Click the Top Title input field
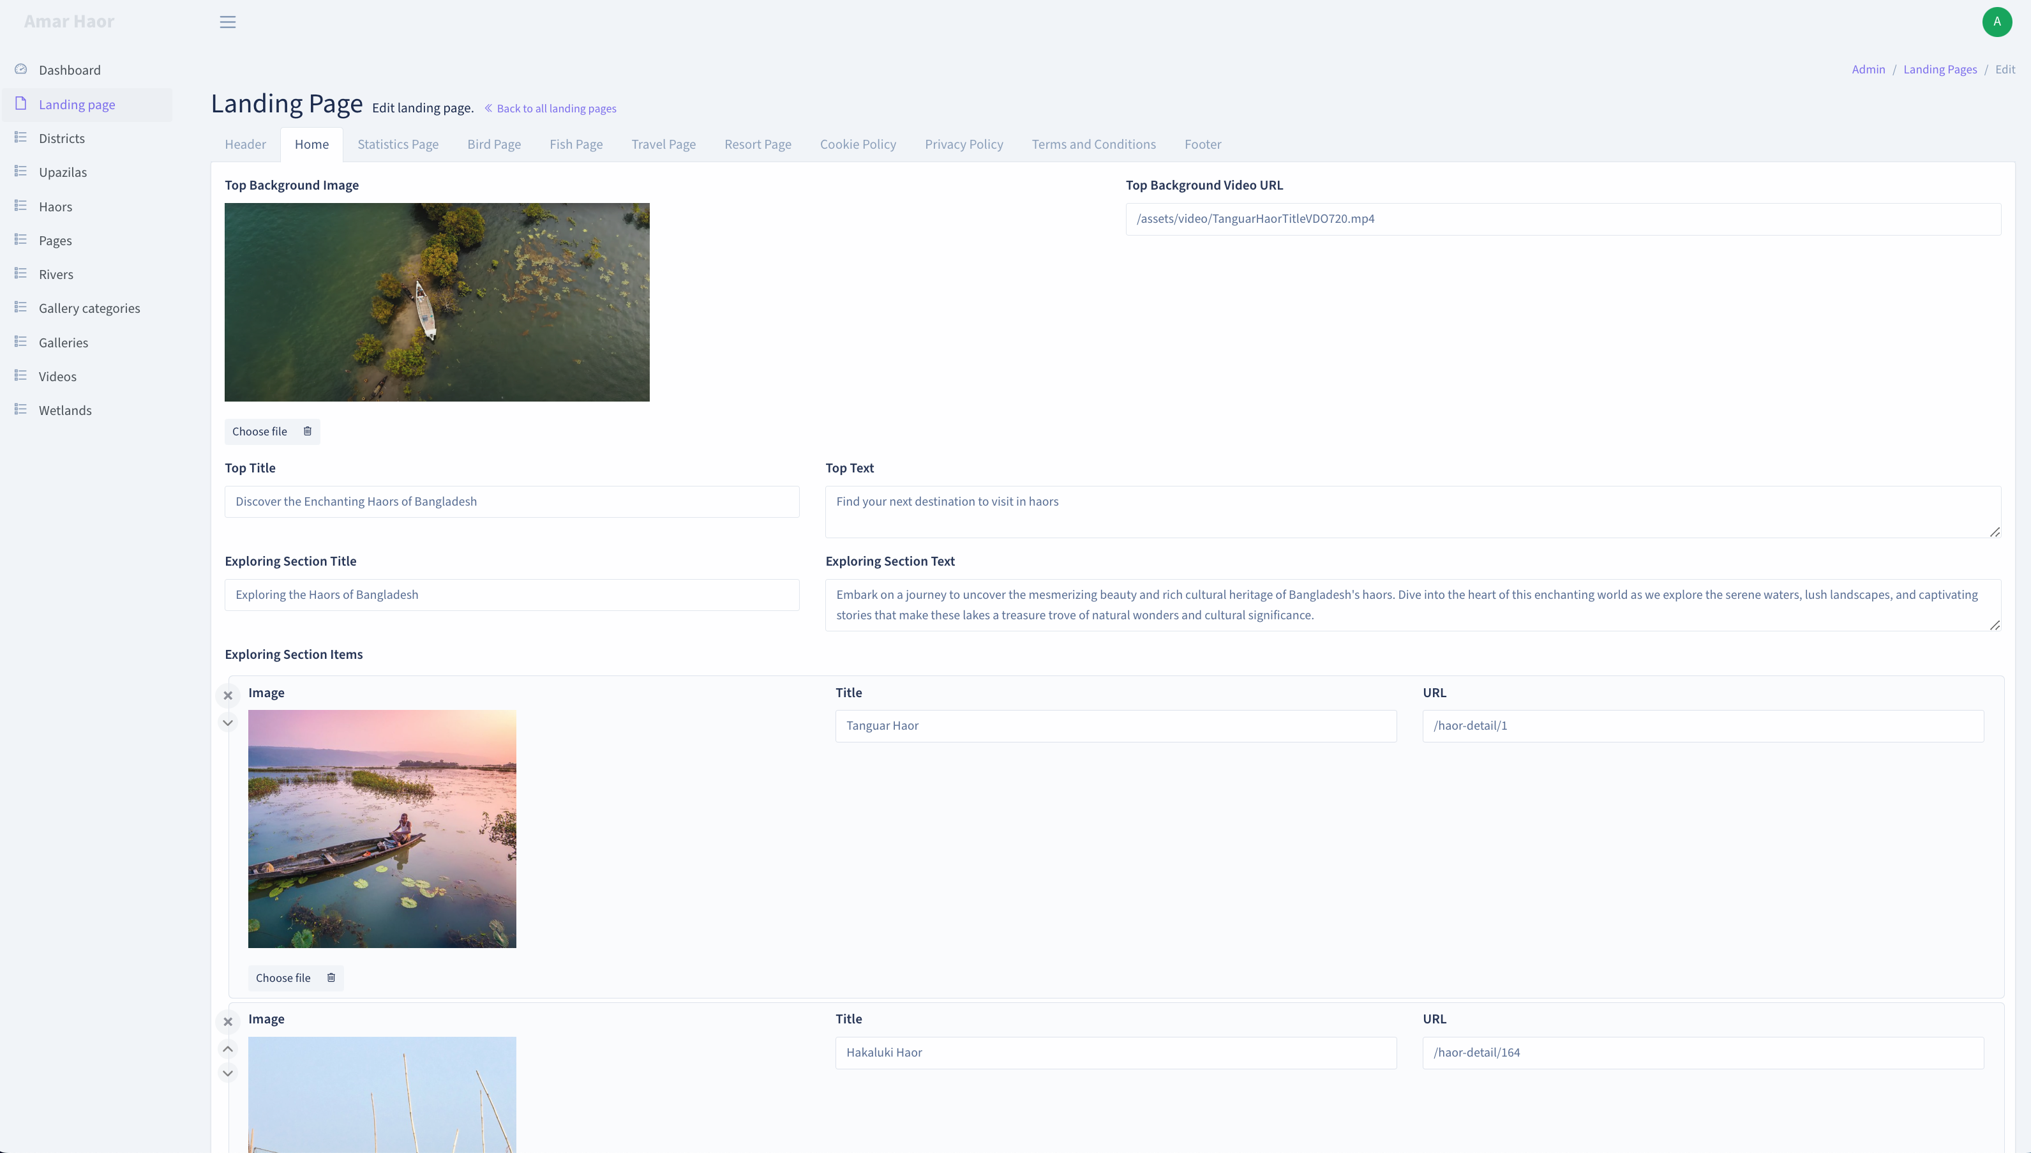This screenshot has height=1153, width=2031. [511, 501]
